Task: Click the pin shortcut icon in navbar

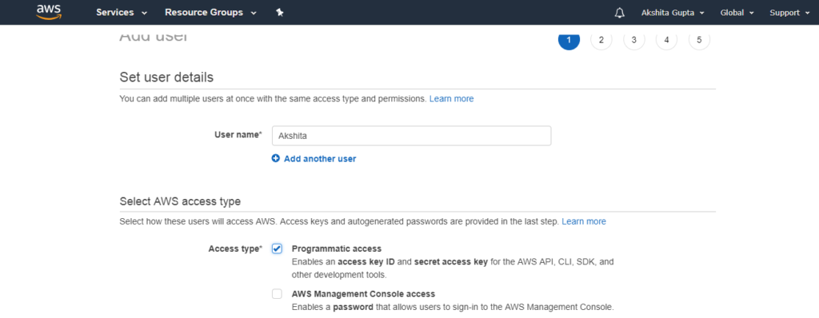Action: coord(279,13)
